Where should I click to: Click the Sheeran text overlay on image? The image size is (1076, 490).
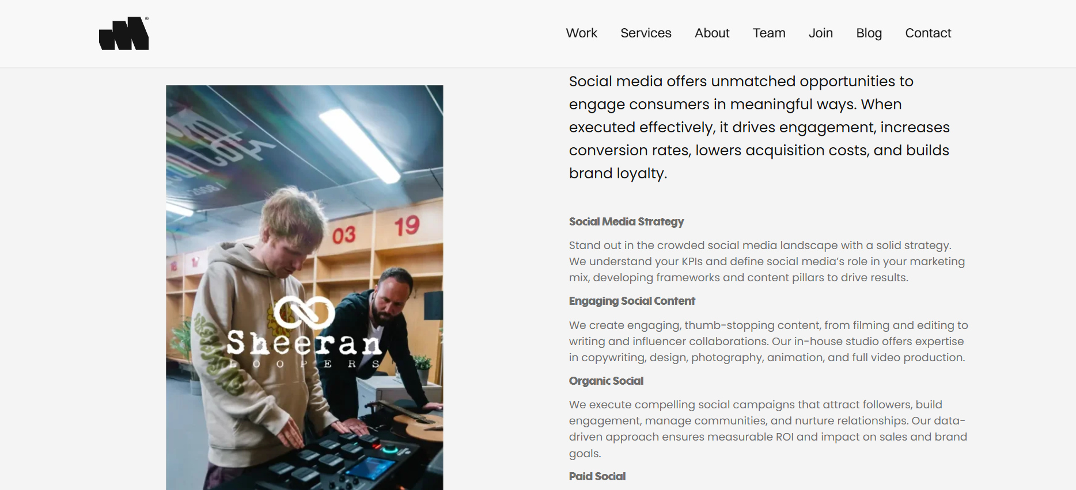[x=304, y=343]
